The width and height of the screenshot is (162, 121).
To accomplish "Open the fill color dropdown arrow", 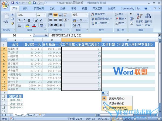I will click(30, 25).
